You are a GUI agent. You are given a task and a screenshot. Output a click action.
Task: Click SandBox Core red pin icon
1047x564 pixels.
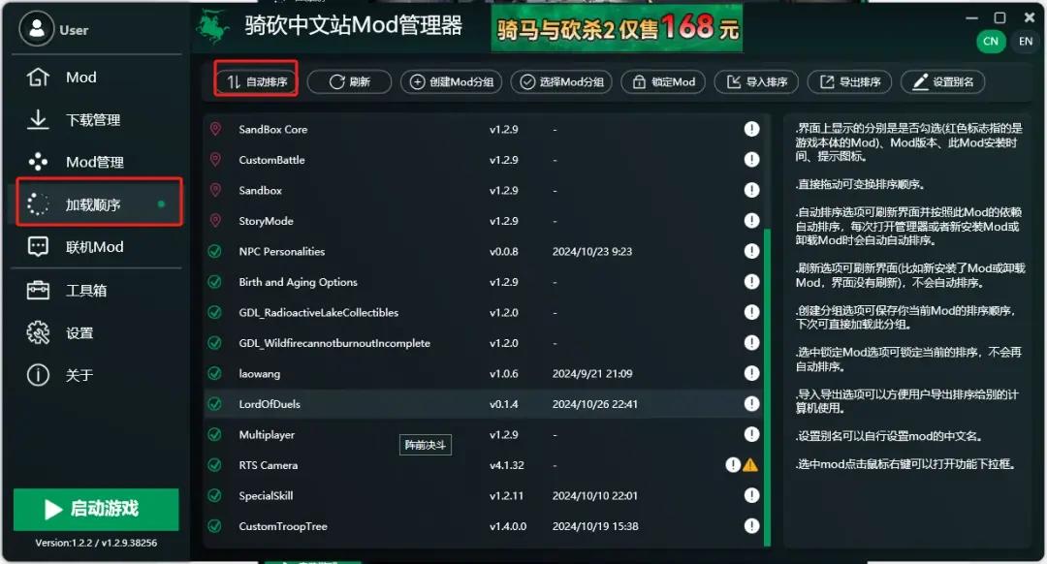pyautogui.click(x=215, y=129)
